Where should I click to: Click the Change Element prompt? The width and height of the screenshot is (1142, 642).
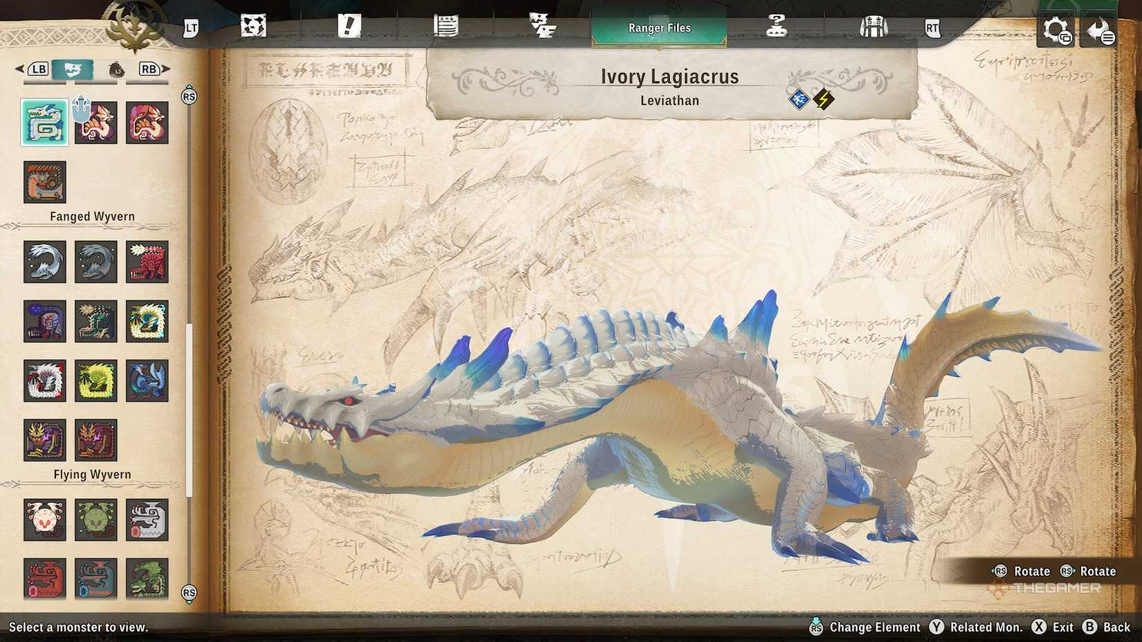pyautogui.click(x=865, y=627)
